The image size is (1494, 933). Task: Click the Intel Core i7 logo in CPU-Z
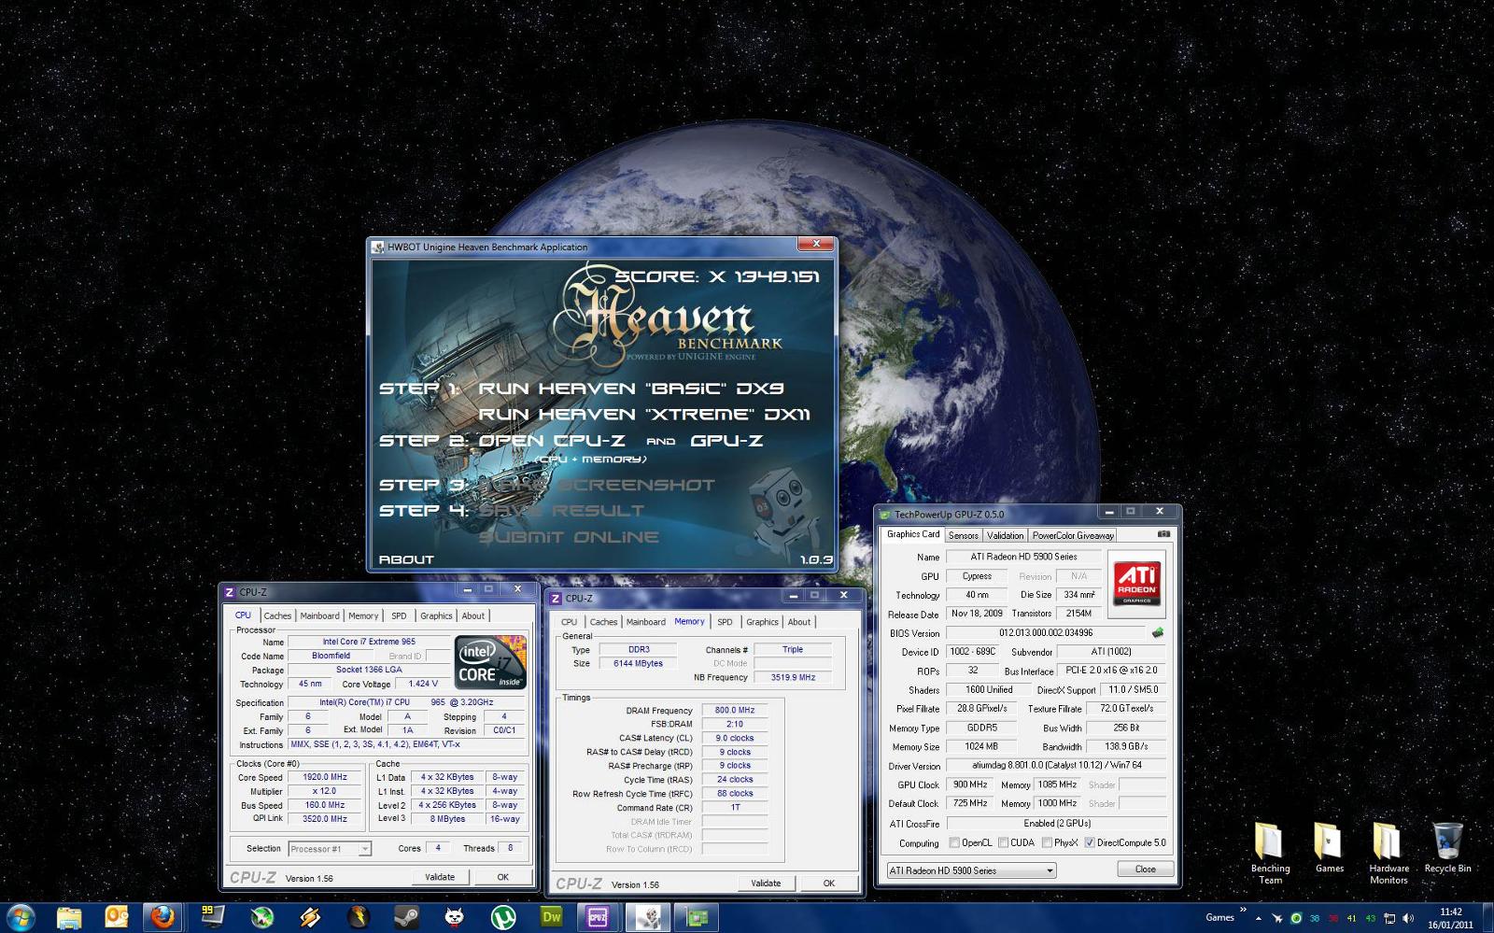[x=490, y=662]
